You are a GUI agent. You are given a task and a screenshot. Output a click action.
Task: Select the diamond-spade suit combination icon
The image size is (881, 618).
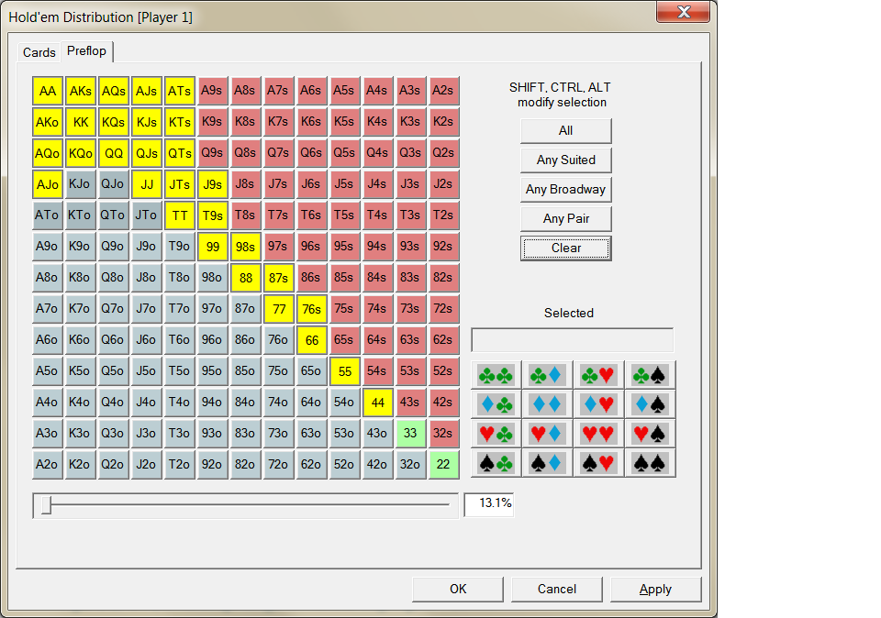(x=650, y=404)
